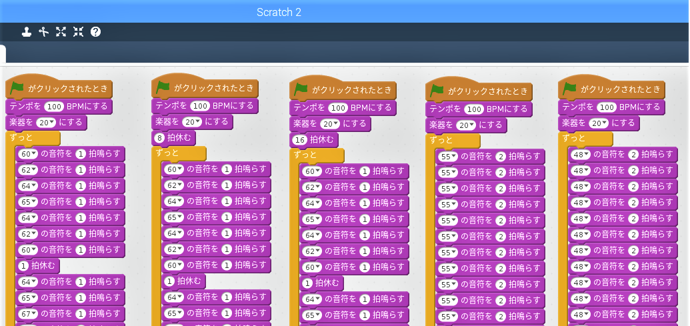Click the 'Scratch 2' window title
This screenshot has height=326, width=690.
click(279, 12)
